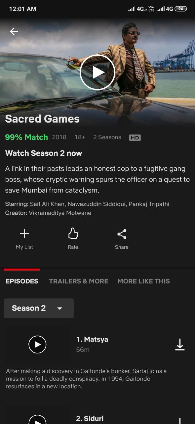Screen dimensions: 195x424
Task: Open the Season 2 dropdown
Action: tap(39, 308)
